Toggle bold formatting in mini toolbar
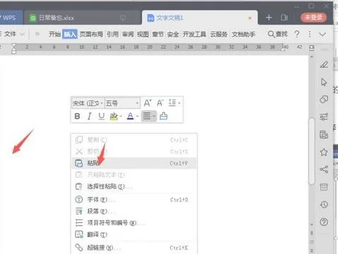The image size is (338, 254). coord(77,116)
